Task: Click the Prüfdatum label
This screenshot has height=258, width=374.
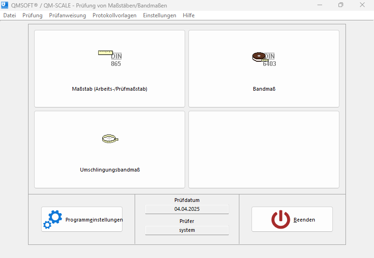Action: coord(187,200)
